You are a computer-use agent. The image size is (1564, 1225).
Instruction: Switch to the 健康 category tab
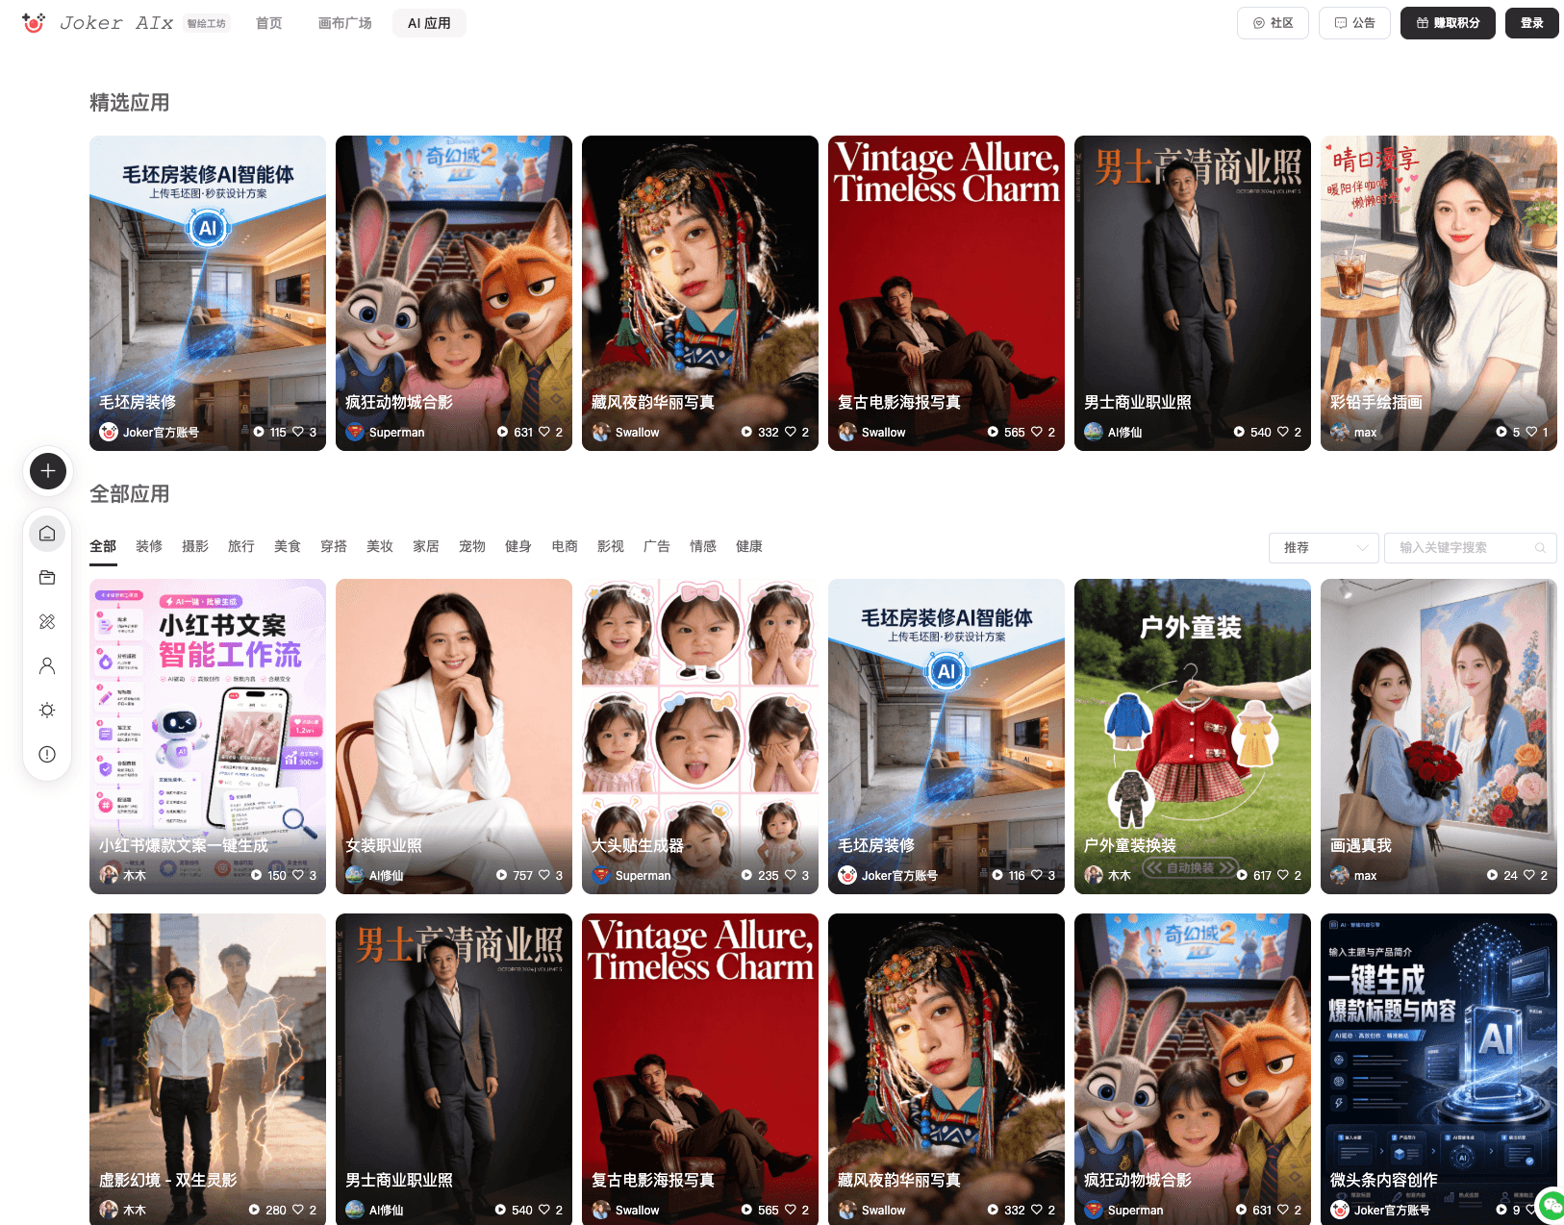point(749,546)
